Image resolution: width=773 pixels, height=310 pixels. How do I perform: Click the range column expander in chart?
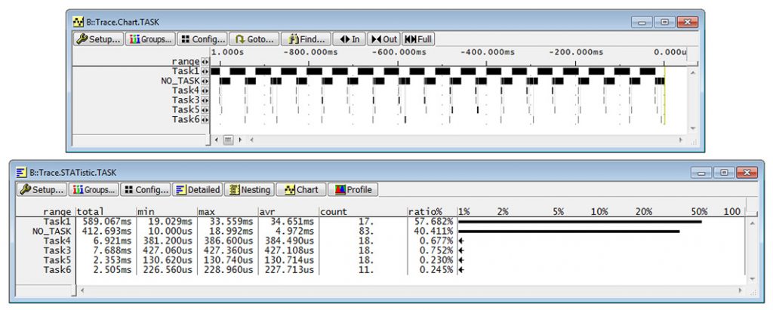pyautogui.click(x=205, y=61)
